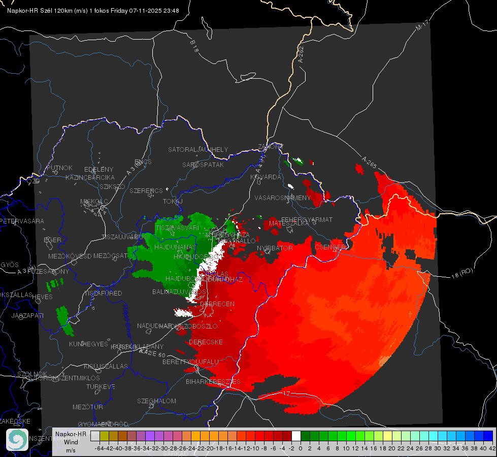Screen dimensions: 497x457
Task: Click the '17' road label near the bottom
Action: pos(286,394)
